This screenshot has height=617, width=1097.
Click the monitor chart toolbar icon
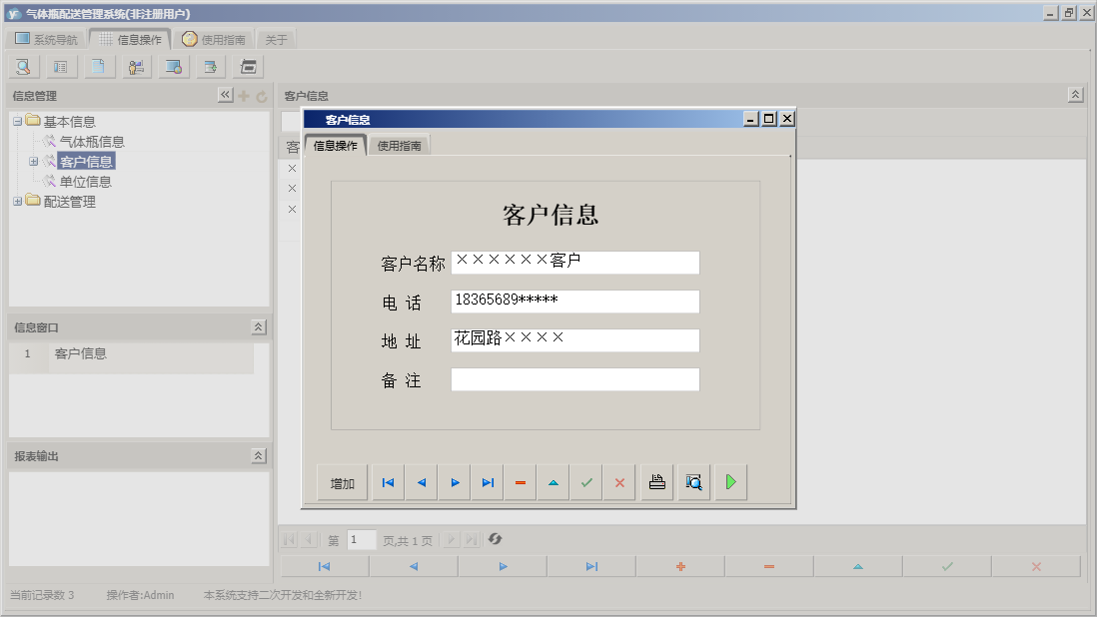click(173, 66)
